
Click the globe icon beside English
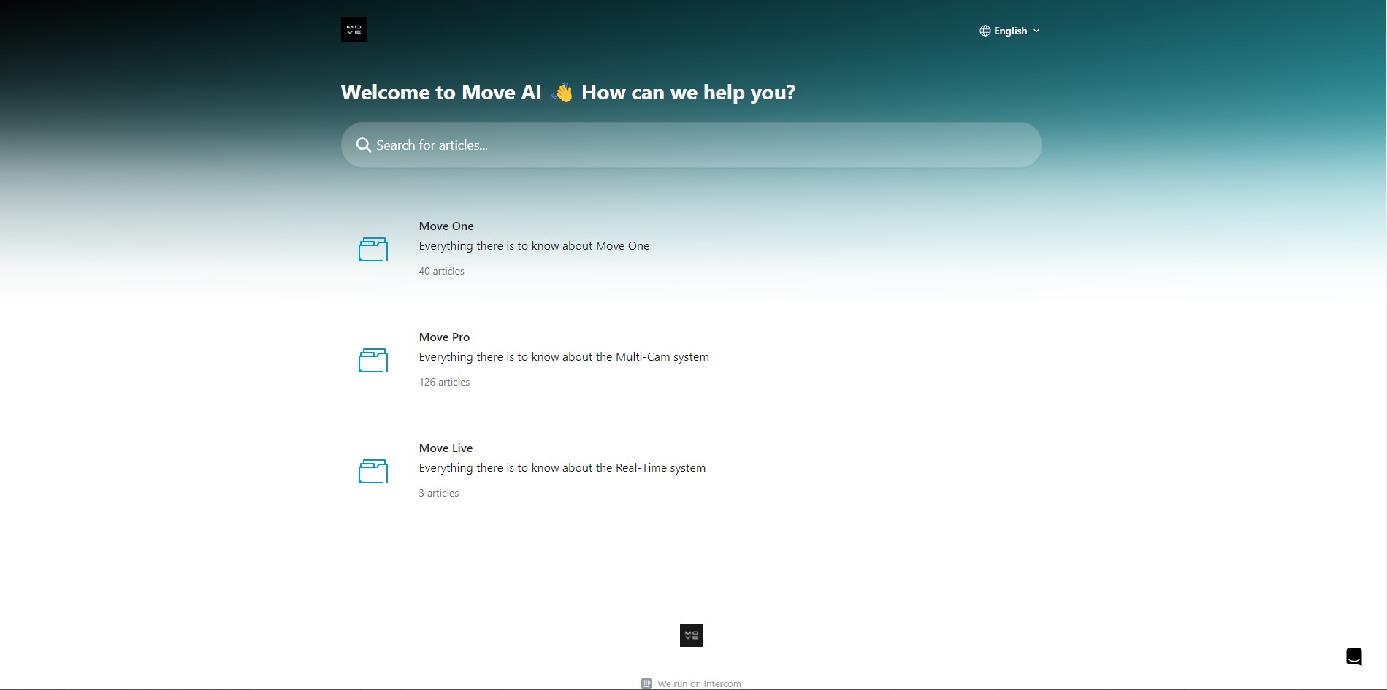pyautogui.click(x=985, y=31)
